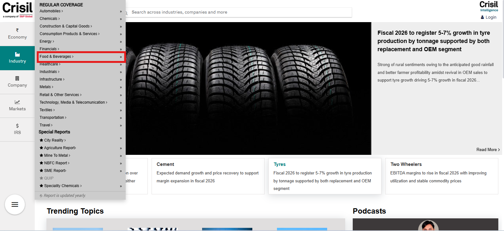Select the Industry sidebar icon
Image resolution: width=504 pixels, height=231 pixels.
17,55
